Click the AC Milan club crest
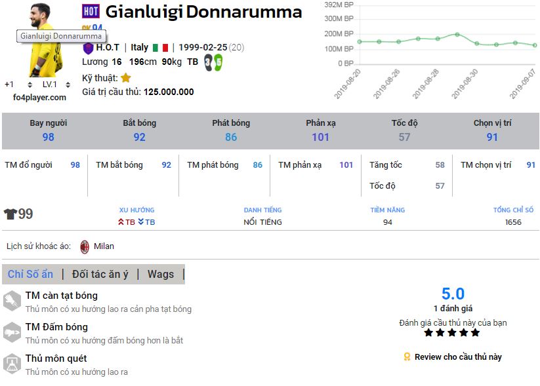 [85, 246]
